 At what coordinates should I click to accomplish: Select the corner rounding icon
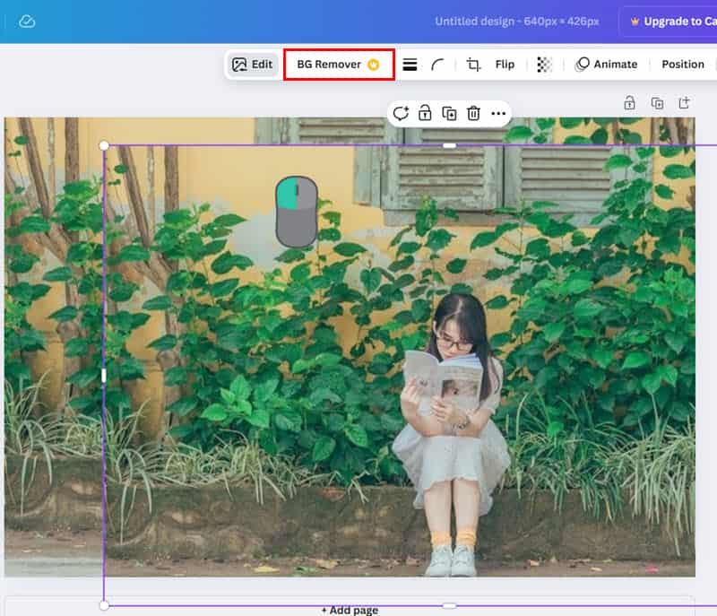[437, 65]
